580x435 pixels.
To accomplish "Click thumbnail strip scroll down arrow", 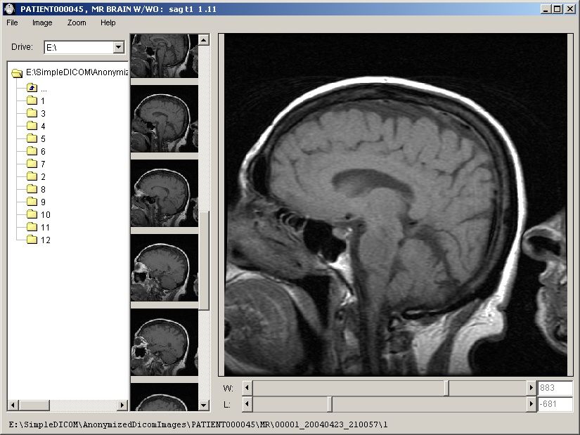I will (204, 405).
